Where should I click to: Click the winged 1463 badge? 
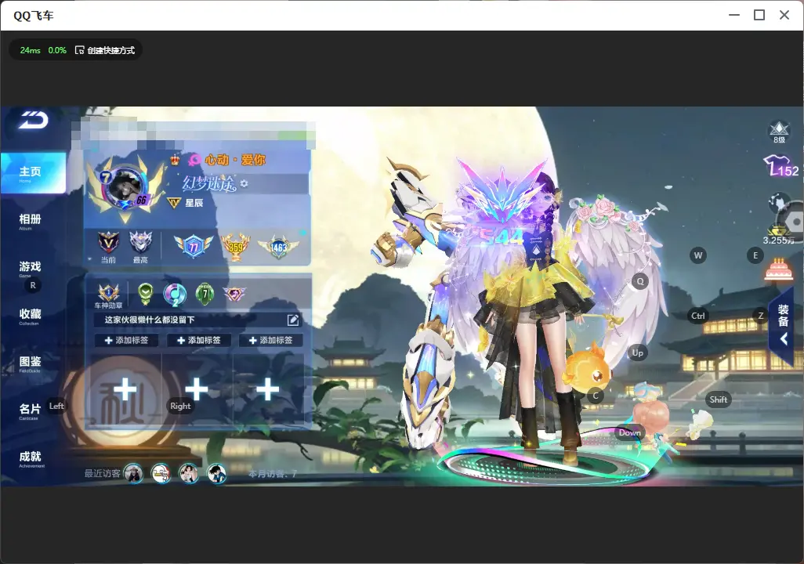click(278, 247)
